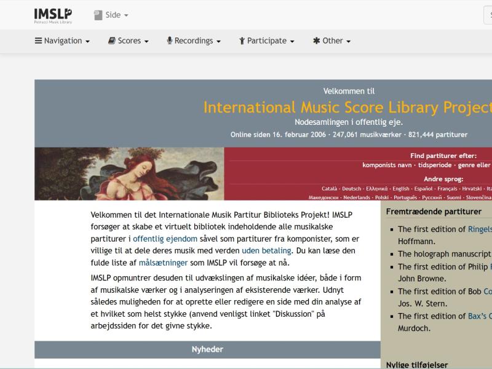Click the microphone icon beside Recordings

170,41
